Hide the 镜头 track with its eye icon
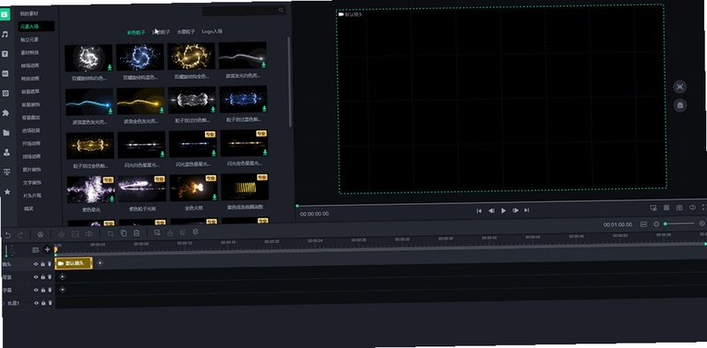 tap(35, 264)
